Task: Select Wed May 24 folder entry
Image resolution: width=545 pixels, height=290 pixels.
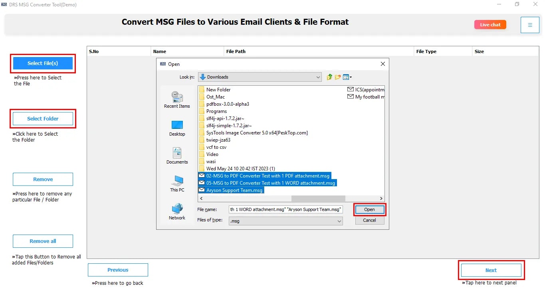Action: (237, 169)
